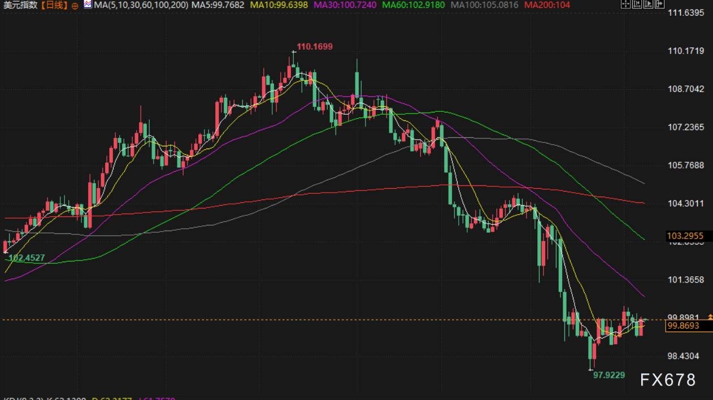
Task: Click the 97.9229 low price marker
Action: click(x=609, y=375)
